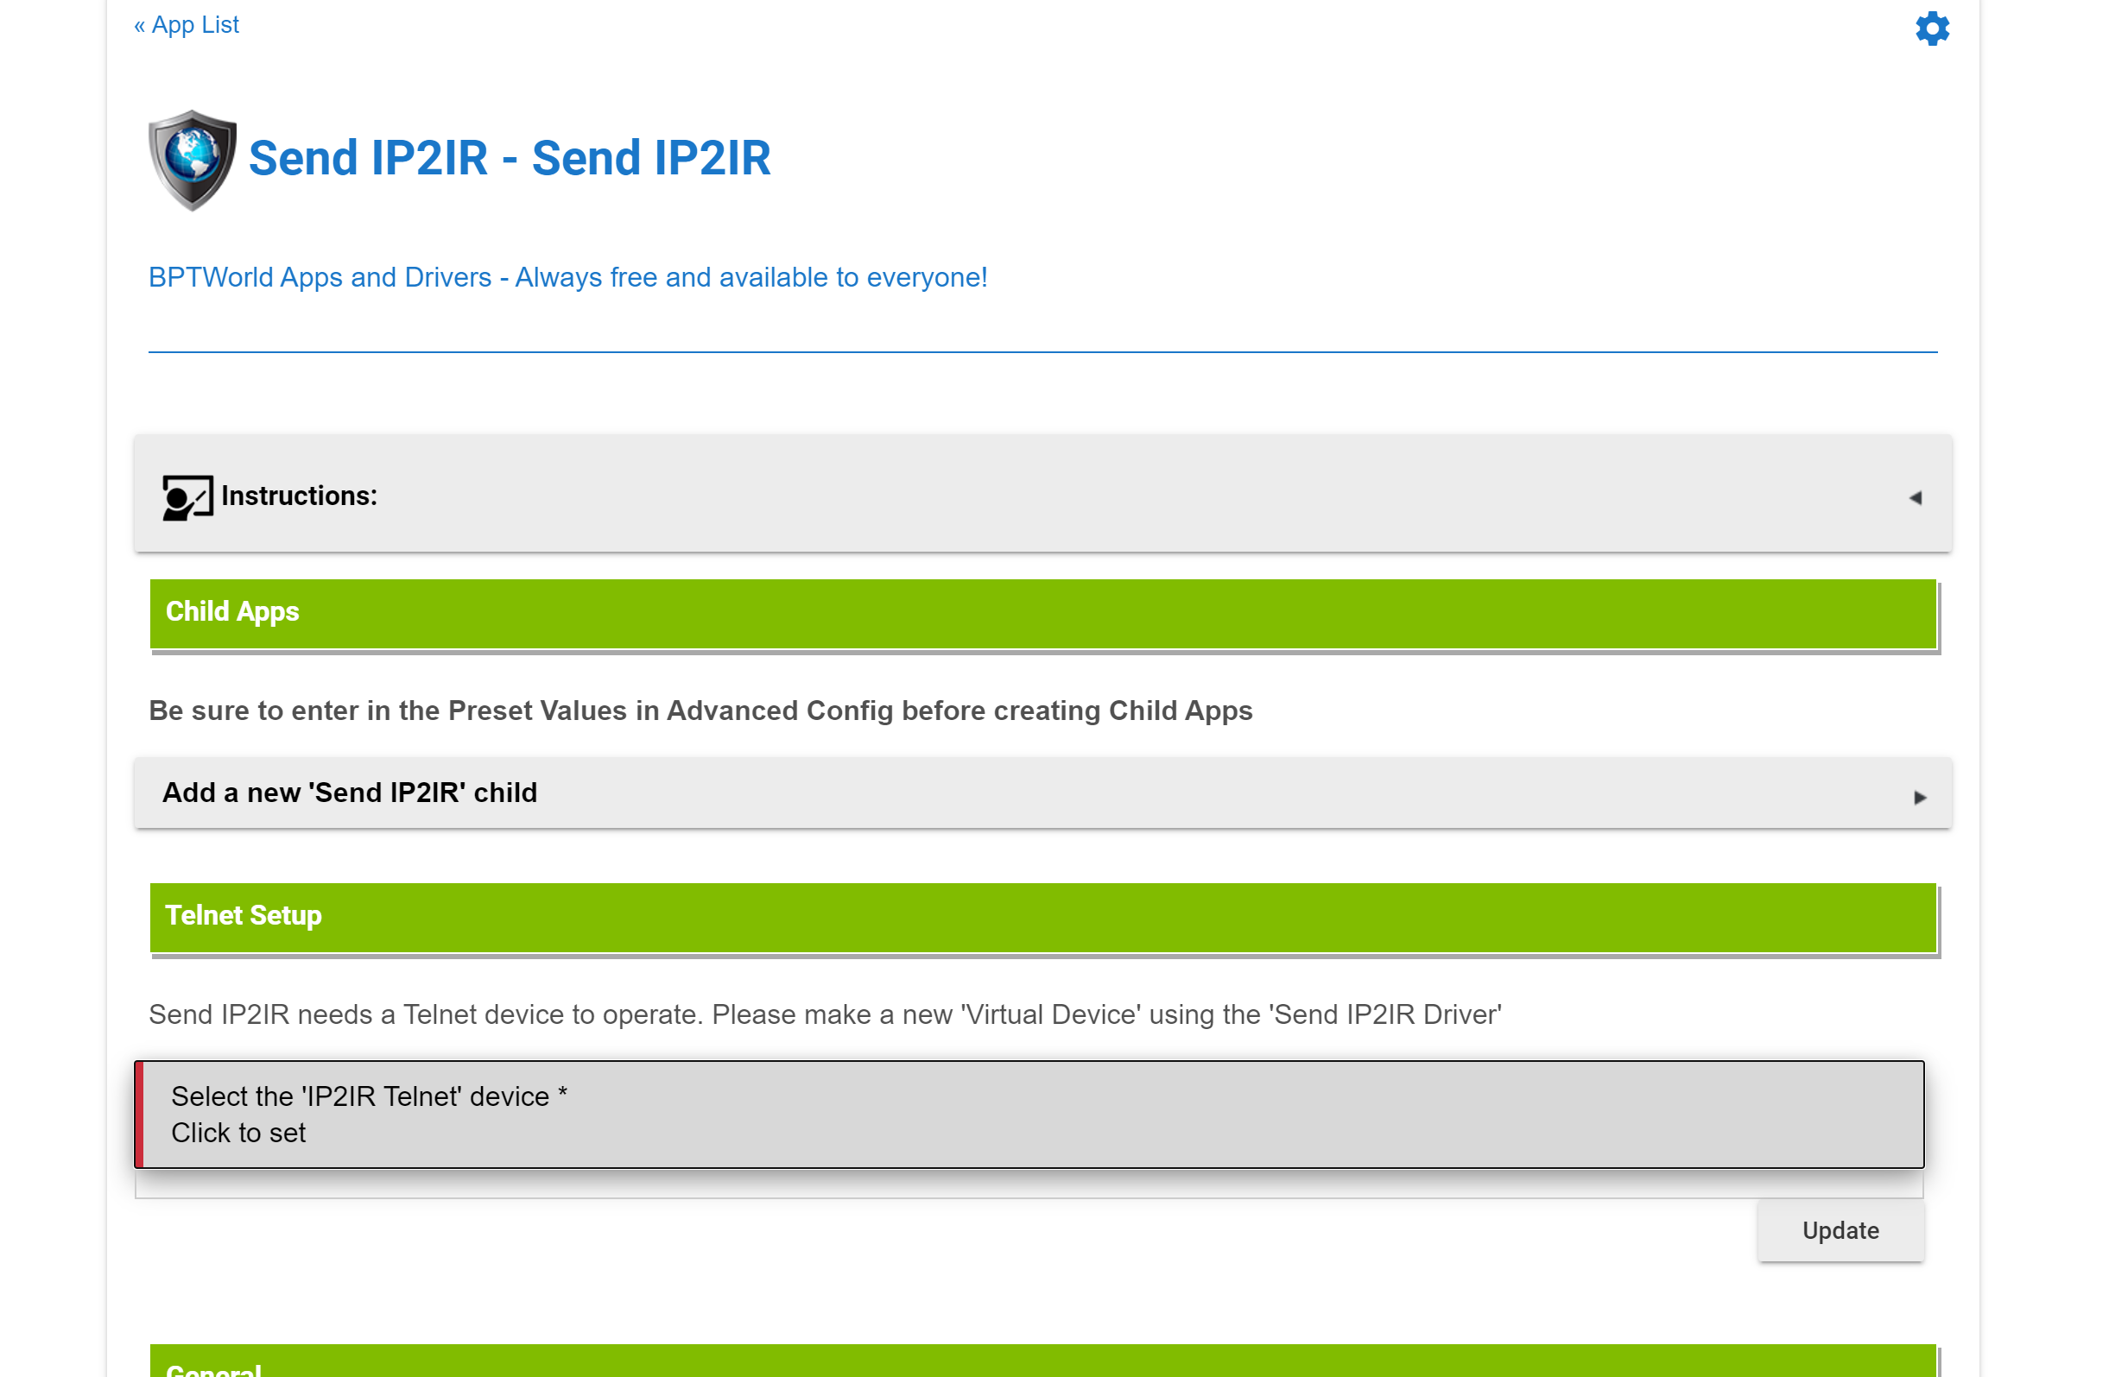Click the globe image beside the app title
The height and width of the screenshot is (1377, 2128).
191,161
